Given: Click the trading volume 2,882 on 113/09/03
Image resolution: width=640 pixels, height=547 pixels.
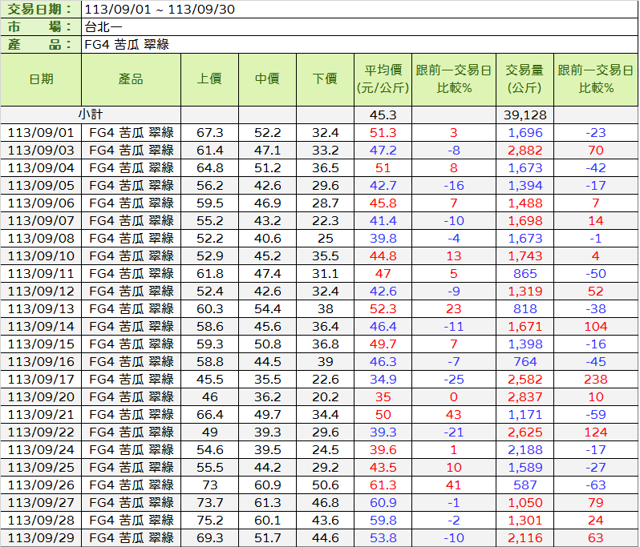Looking at the screenshot, I should click(525, 150).
